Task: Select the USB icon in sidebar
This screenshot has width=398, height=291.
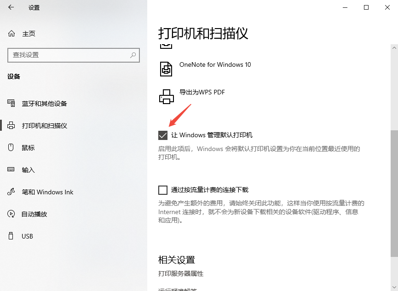Action: coord(11,236)
